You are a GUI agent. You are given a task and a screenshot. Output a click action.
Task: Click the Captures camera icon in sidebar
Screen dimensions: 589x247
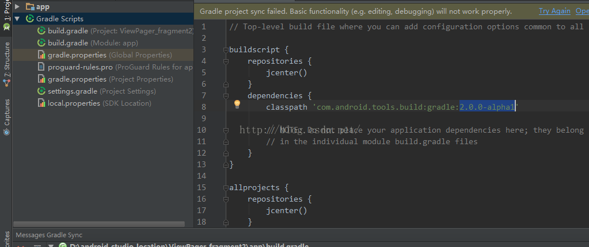[6, 132]
